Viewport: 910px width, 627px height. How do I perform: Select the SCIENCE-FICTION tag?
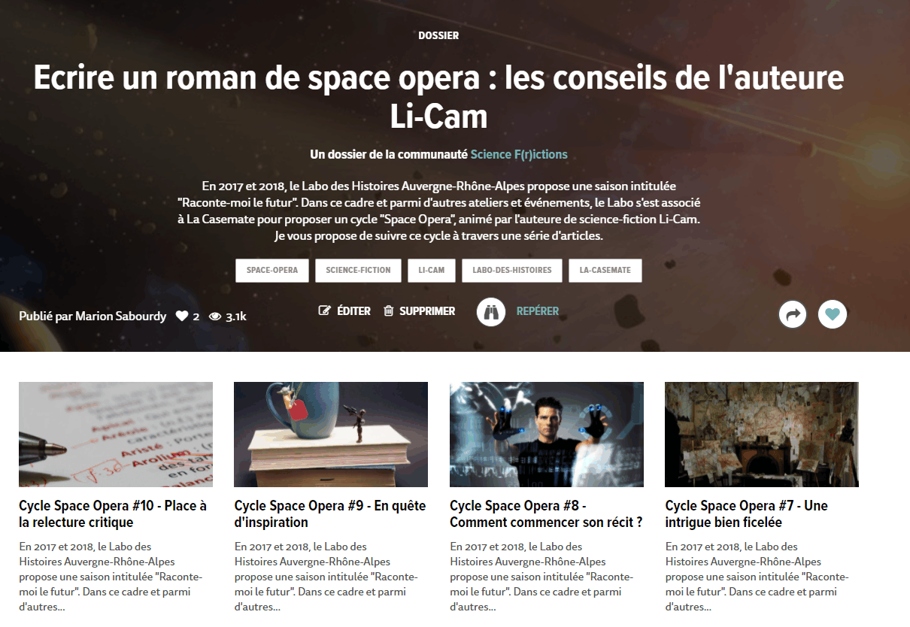pos(358,270)
